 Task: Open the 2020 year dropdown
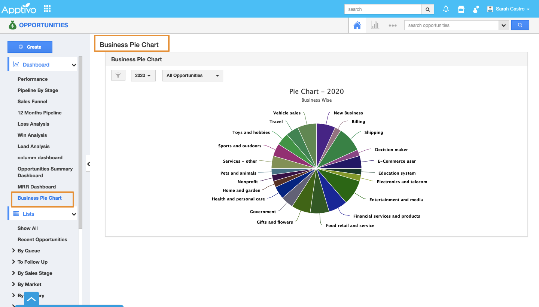click(143, 76)
